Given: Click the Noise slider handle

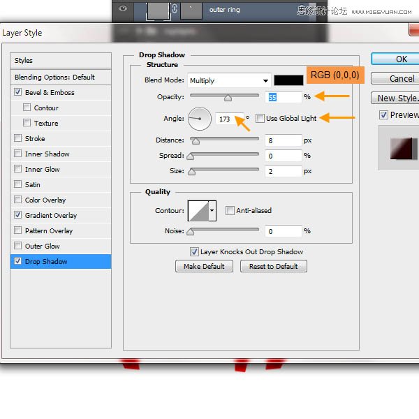Looking at the screenshot, I should 190,232.
